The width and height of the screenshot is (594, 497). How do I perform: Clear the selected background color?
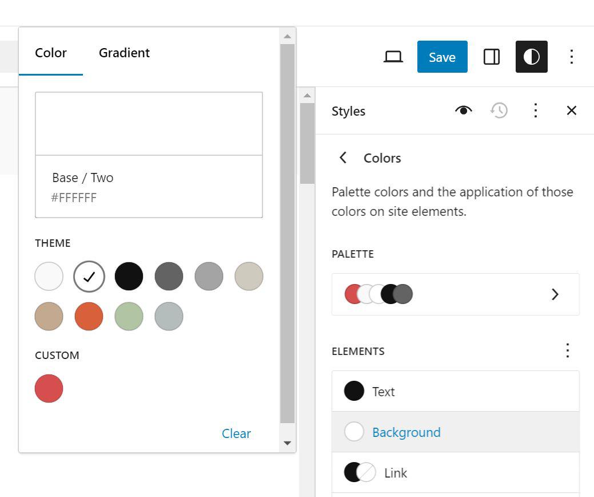[x=236, y=433]
